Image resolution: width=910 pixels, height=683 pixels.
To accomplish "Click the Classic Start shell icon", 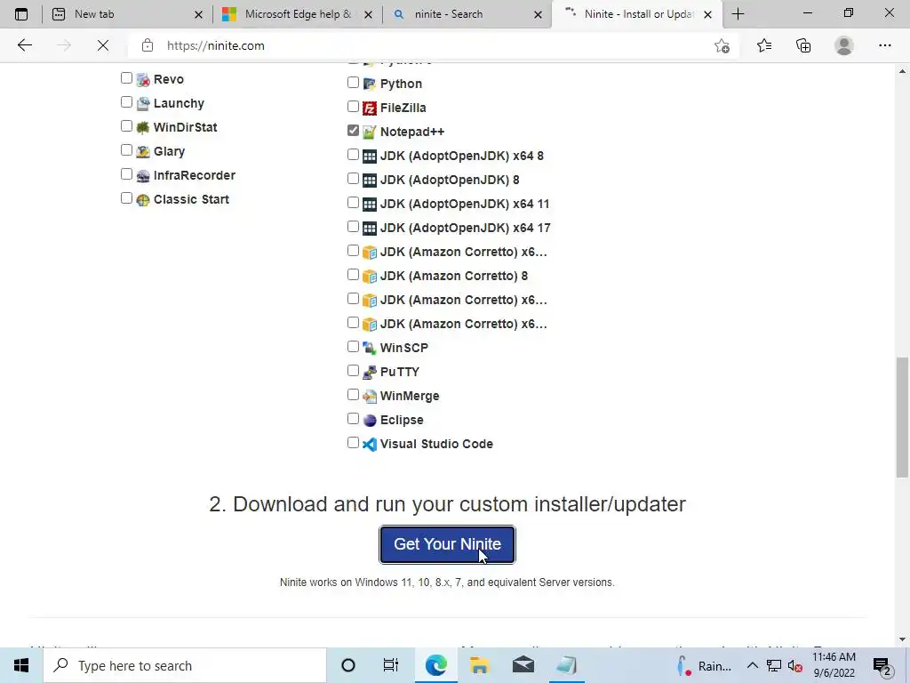I will (x=143, y=200).
